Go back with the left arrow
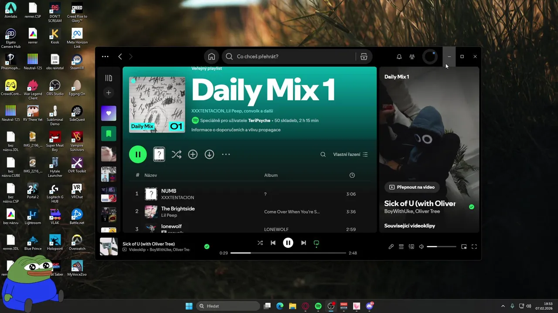The height and width of the screenshot is (313, 558). 120,57
